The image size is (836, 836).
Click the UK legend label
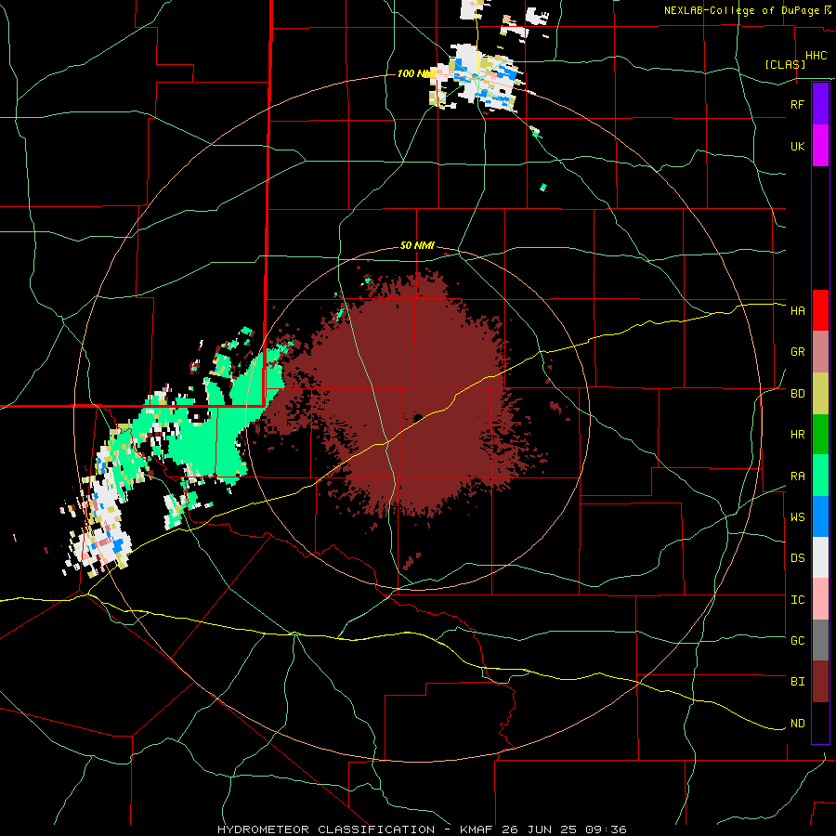[x=797, y=146]
